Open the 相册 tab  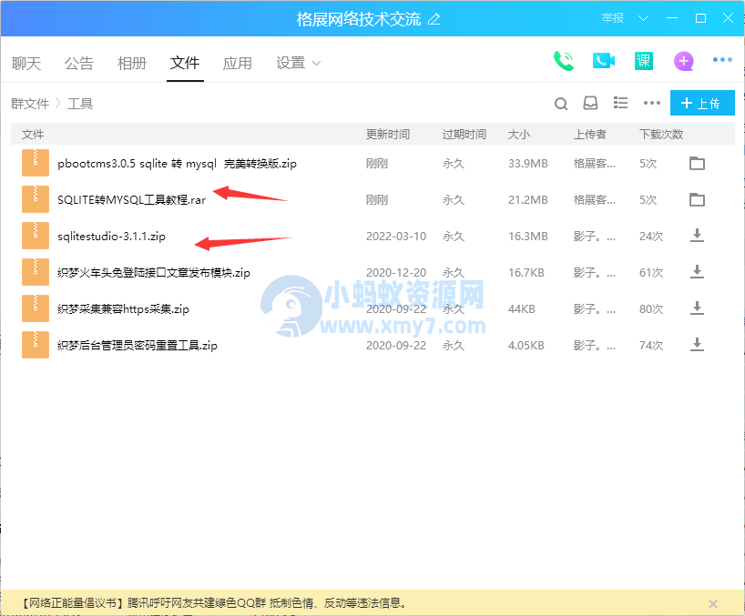[132, 63]
